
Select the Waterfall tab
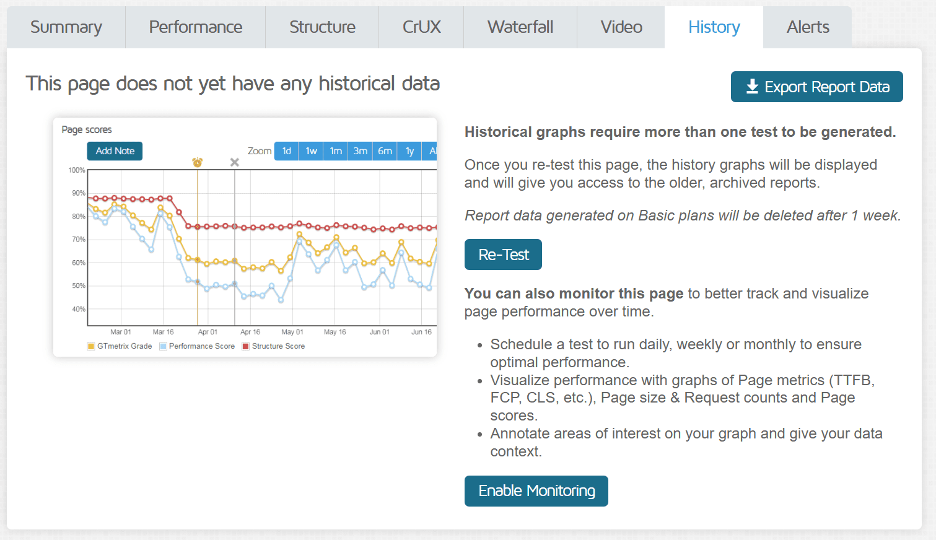(x=520, y=27)
